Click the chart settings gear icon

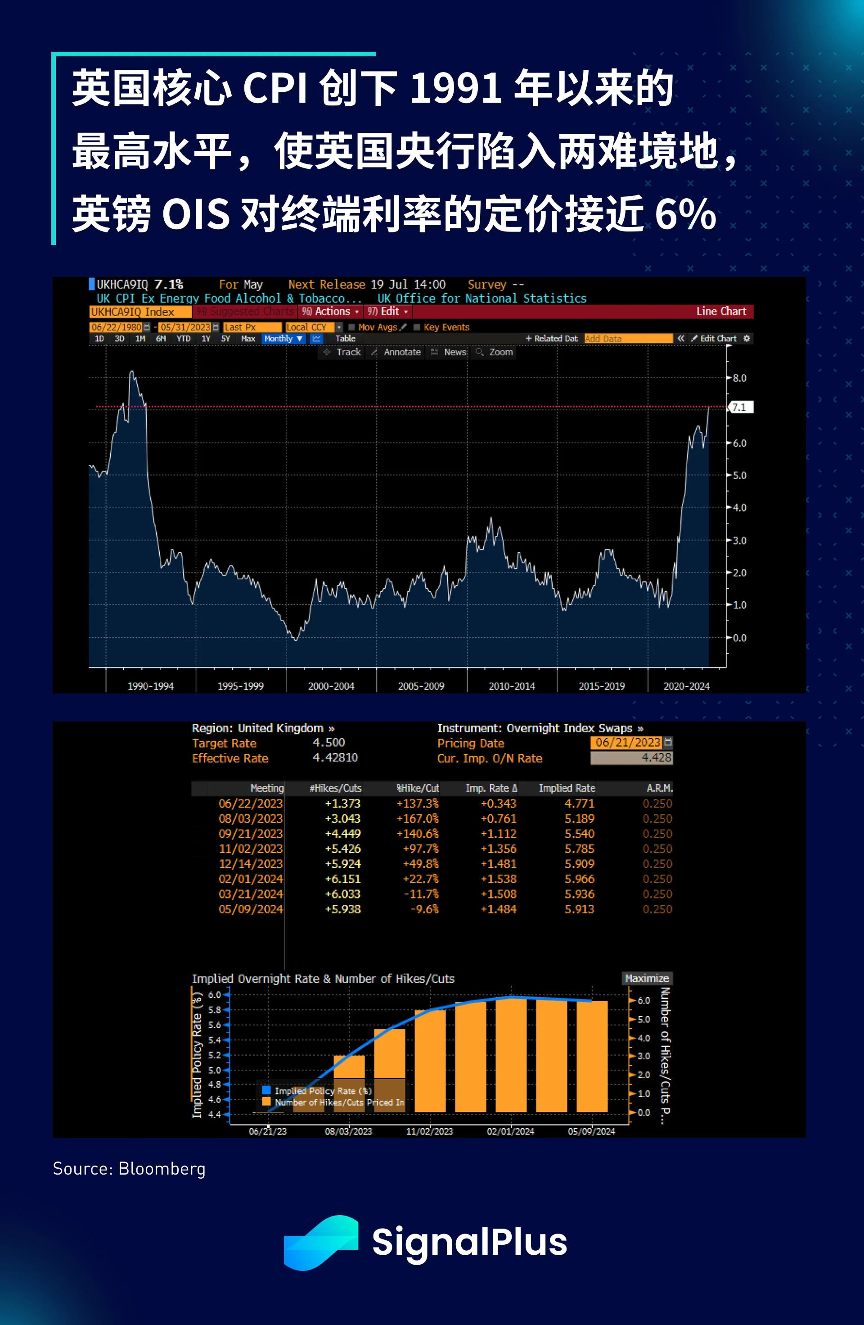(x=747, y=339)
